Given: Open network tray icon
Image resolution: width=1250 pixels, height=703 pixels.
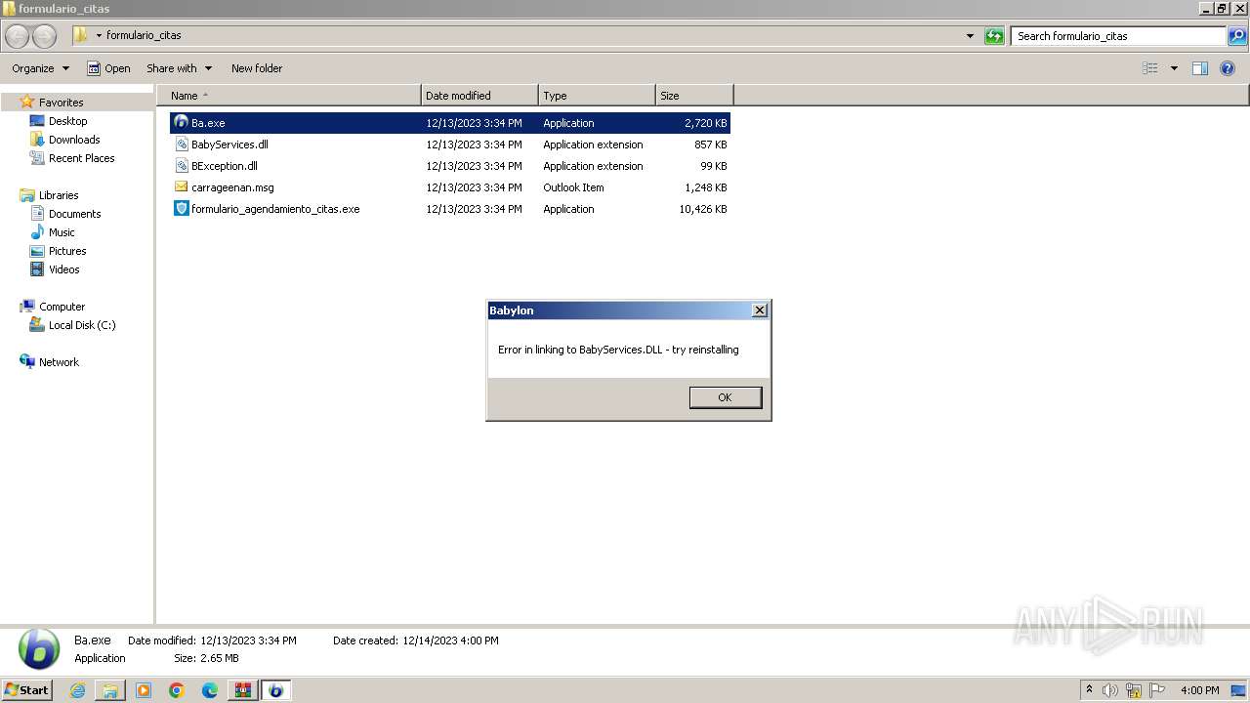Looking at the screenshot, I should coord(1134,690).
